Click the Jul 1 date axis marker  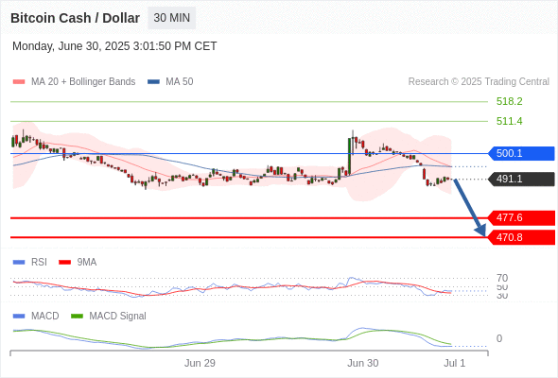coord(455,363)
